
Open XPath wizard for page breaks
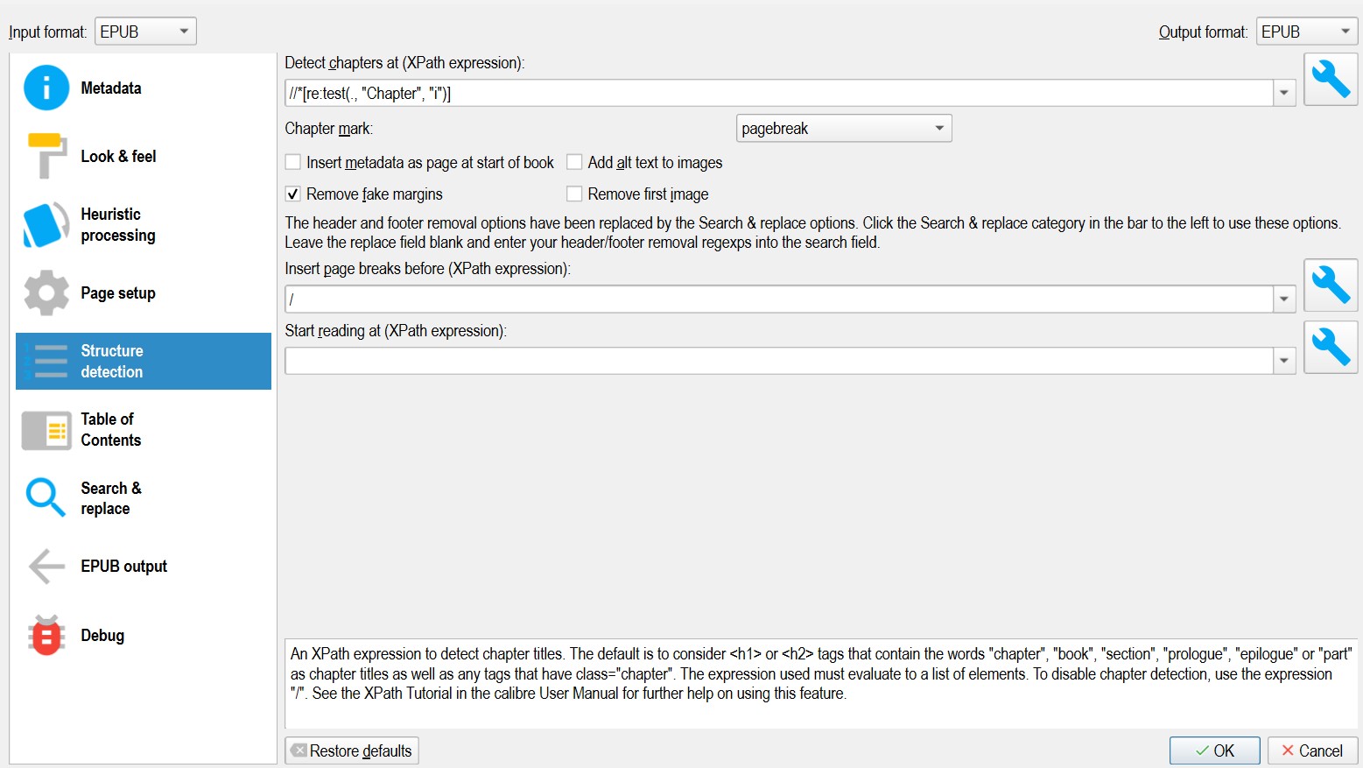(1330, 285)
